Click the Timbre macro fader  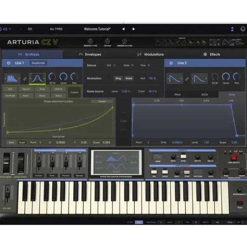point(39,163)
